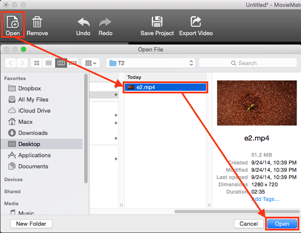This screenshot has height=233, width=301.
Task: Select All My Files in sidebar
Action: click(42, 100)
